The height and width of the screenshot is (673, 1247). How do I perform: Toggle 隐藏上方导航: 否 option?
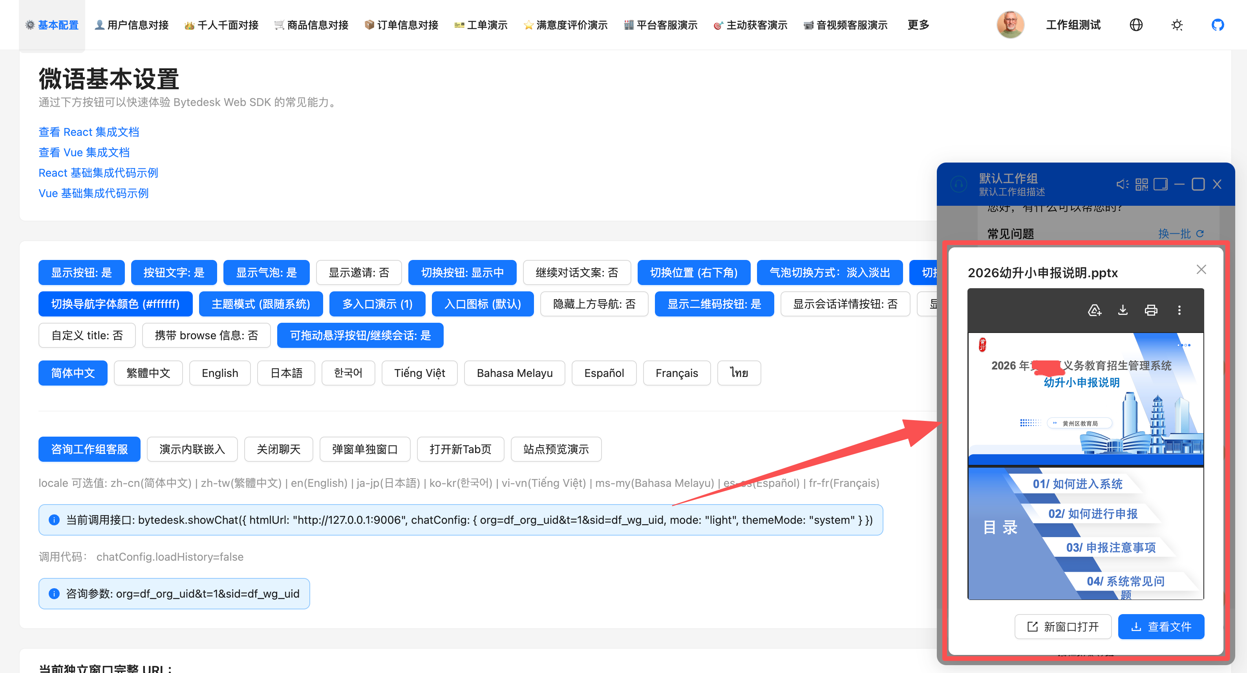click(x=594, y=304)
